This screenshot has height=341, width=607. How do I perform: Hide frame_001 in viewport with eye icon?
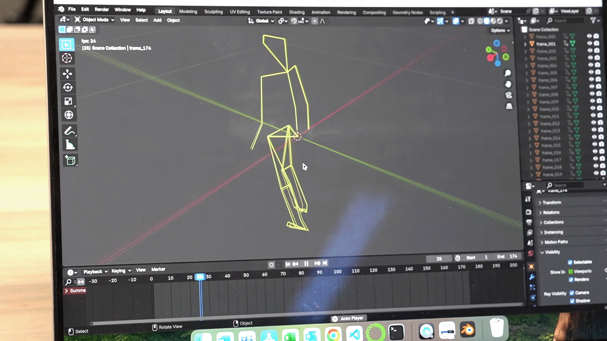point(589,43)
